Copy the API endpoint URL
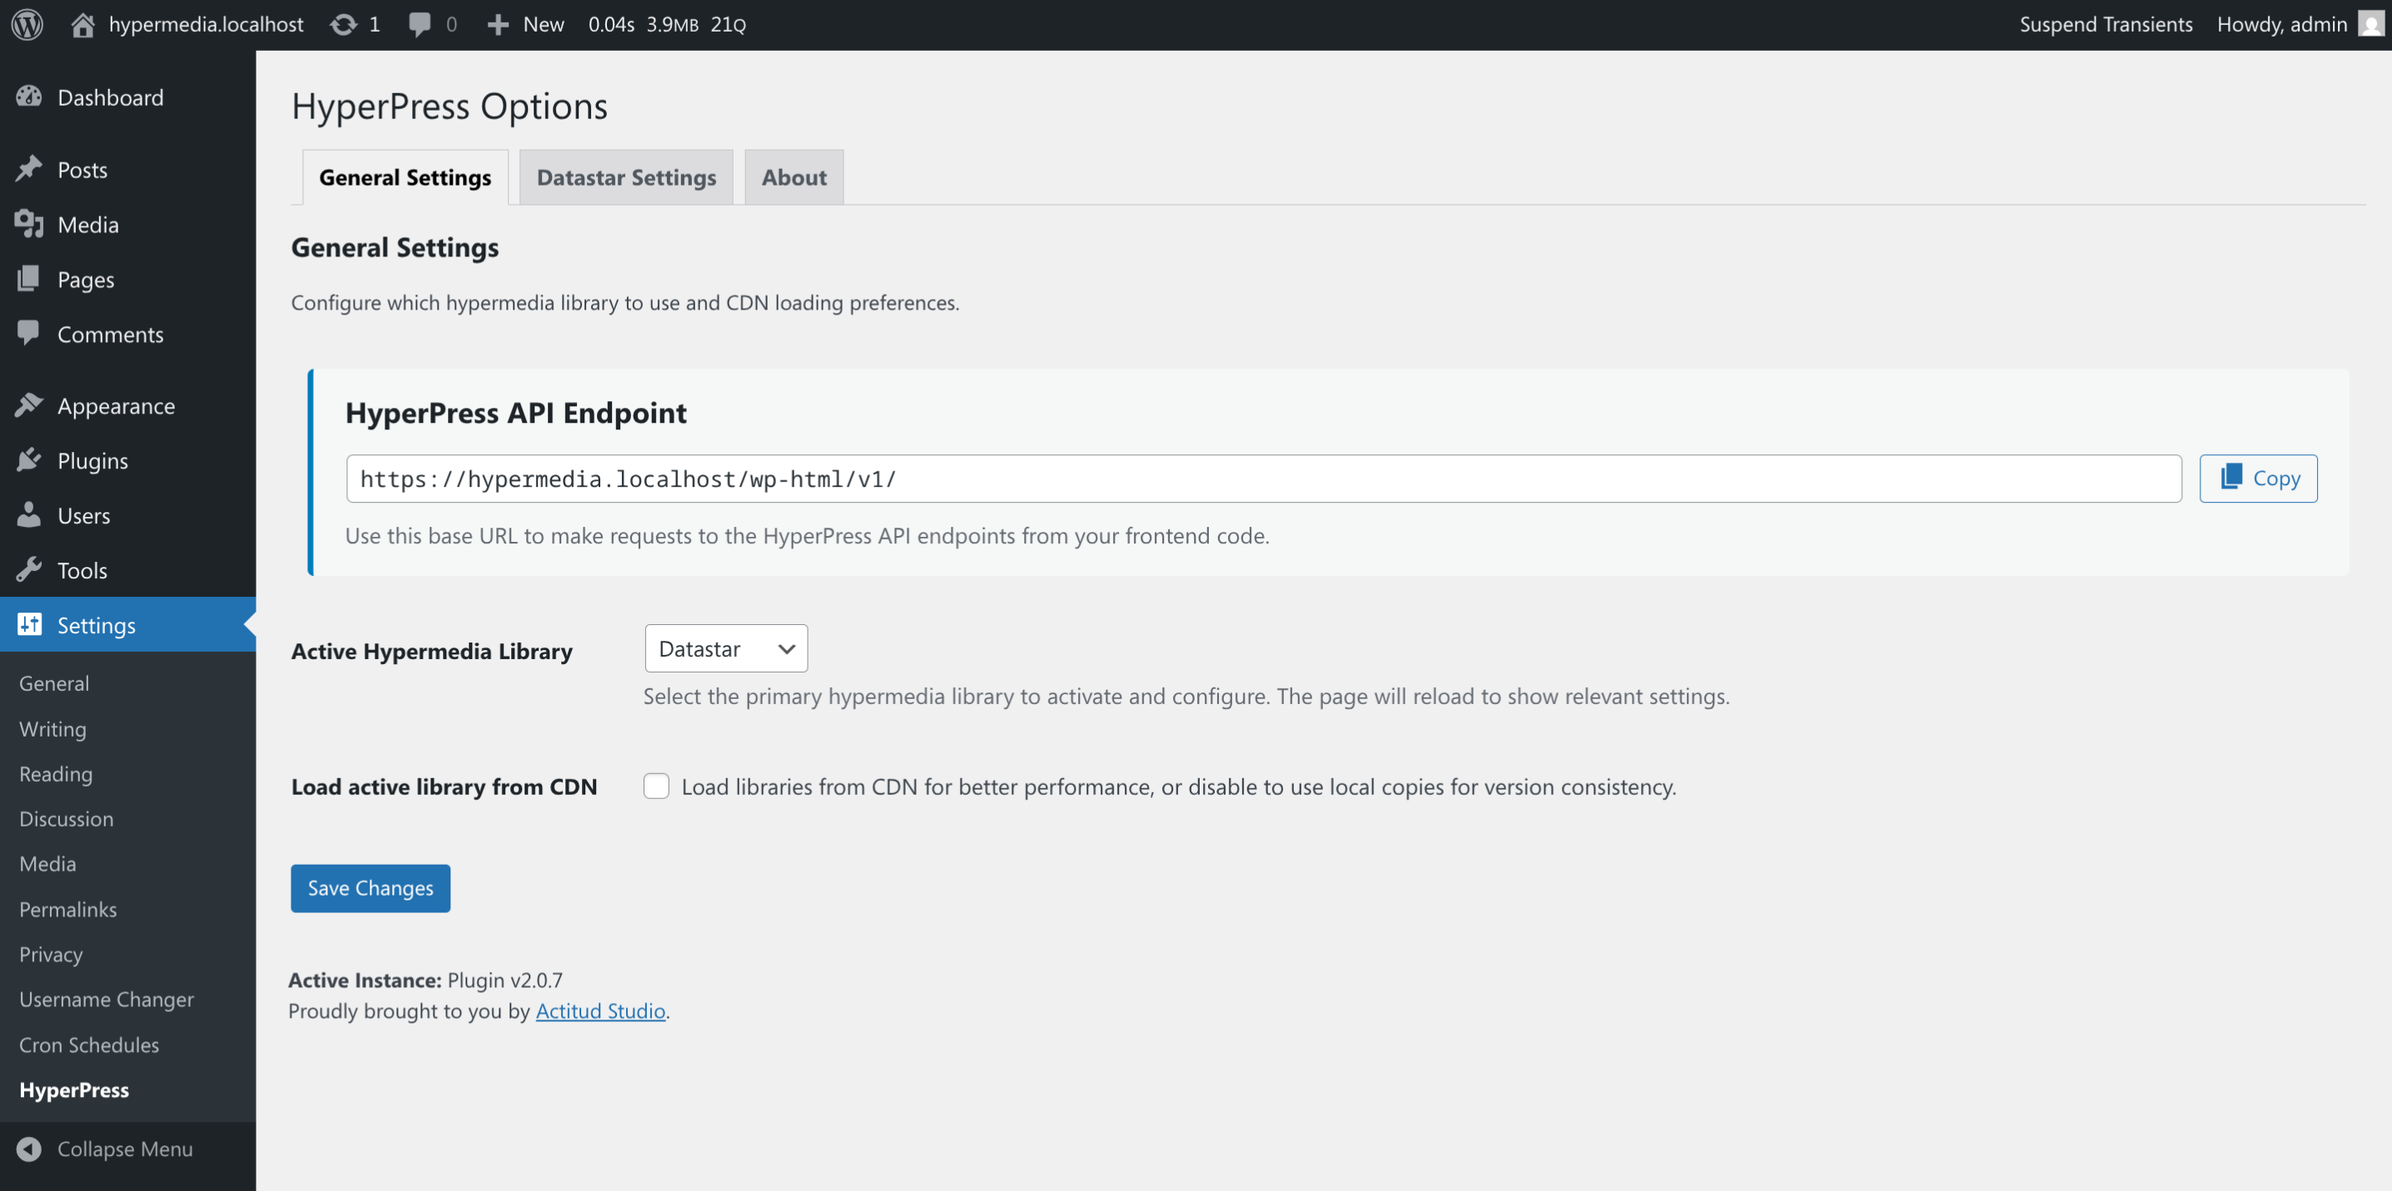Viewport: 2392px width, 1191px height. [x=2258, y=478]
